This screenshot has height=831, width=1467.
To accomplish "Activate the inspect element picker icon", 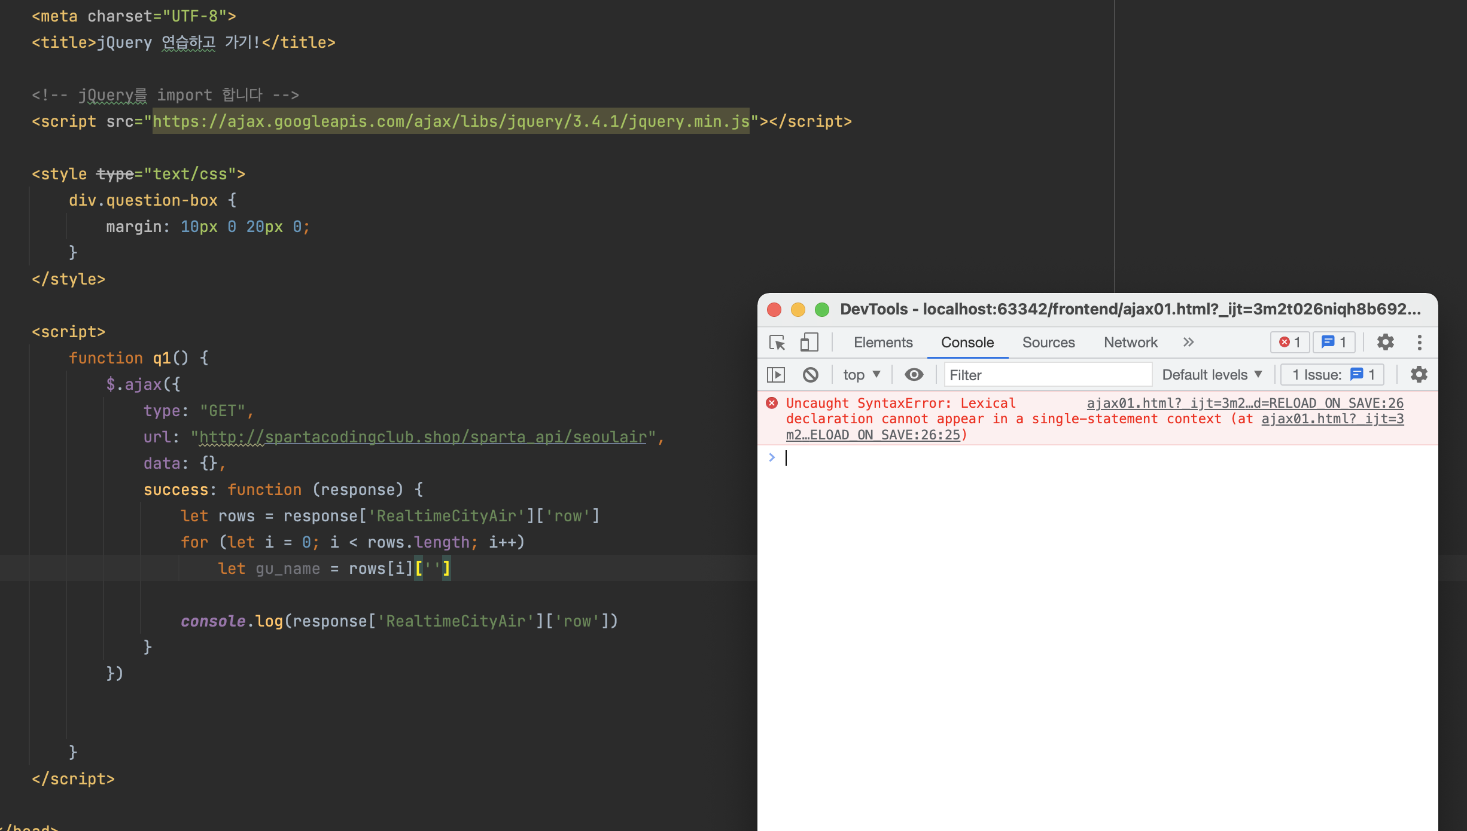I will pyautogui.click(x=777, y=343).
